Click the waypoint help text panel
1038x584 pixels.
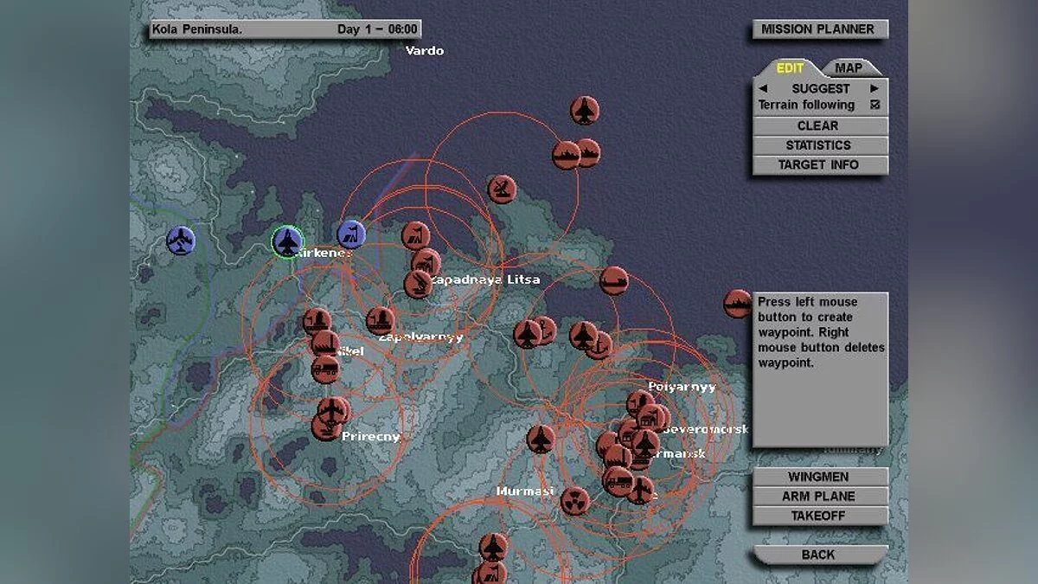820,369
